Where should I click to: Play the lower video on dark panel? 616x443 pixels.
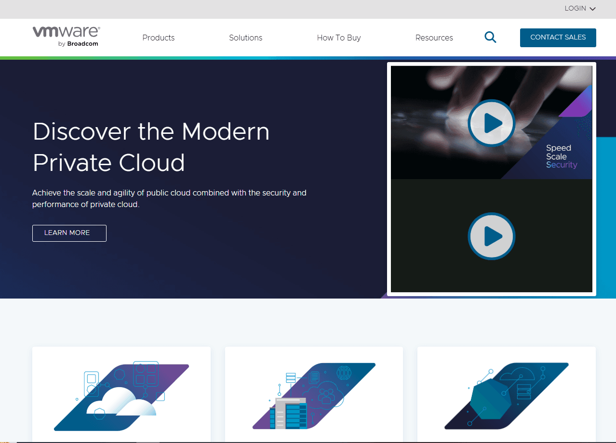491,236
